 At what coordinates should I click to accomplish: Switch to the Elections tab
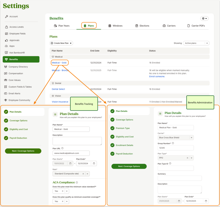pyautogui.click(x=142, y=26)
